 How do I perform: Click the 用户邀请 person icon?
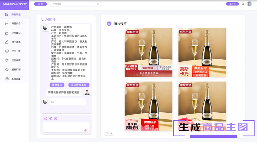[x=7, y=42]
